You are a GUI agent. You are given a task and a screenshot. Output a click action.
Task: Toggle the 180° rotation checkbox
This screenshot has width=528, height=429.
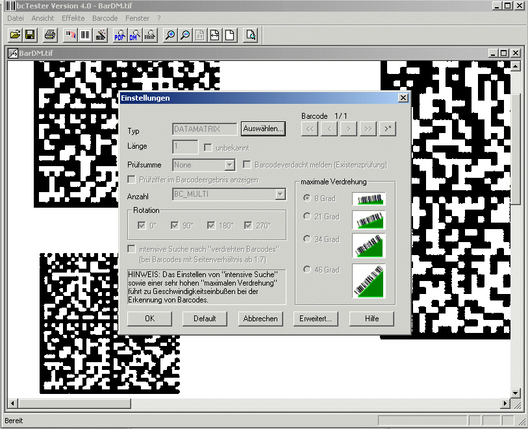211,225
